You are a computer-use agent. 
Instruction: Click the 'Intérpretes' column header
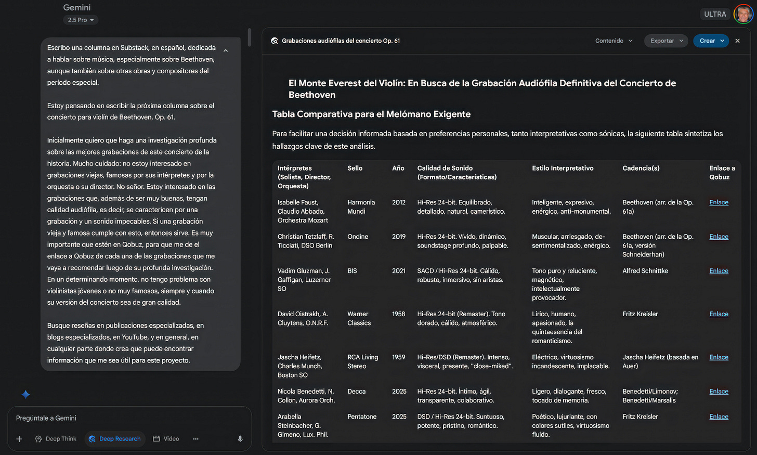point(304,177)
